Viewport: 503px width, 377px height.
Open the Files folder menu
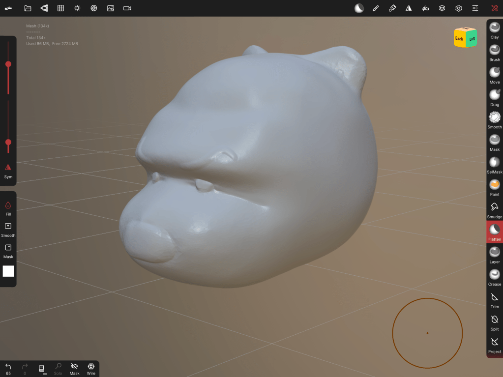28,8
